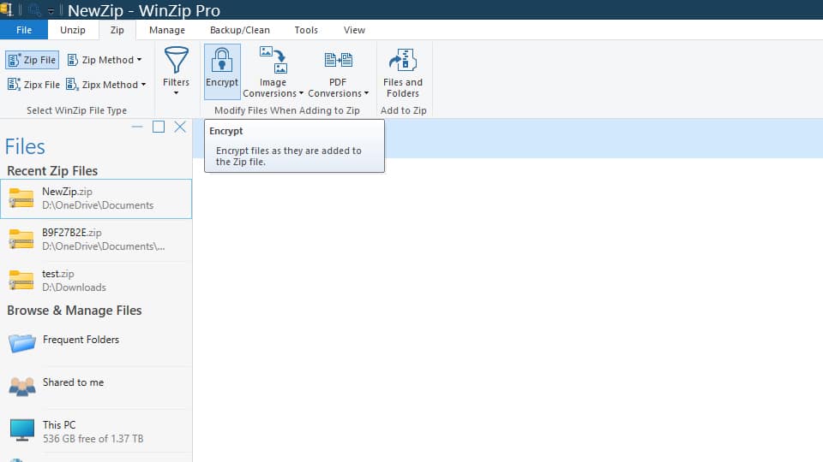Click the test.zip folder icon
This screenshot has width=823, height=462.
(21, 280)
